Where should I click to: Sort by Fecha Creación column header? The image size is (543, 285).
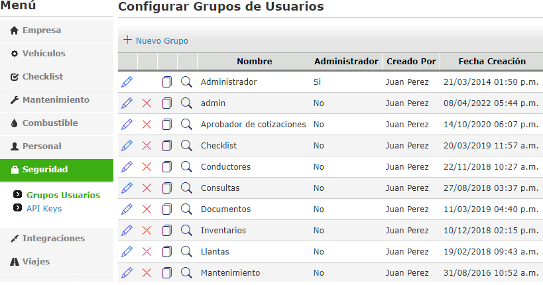492,62
